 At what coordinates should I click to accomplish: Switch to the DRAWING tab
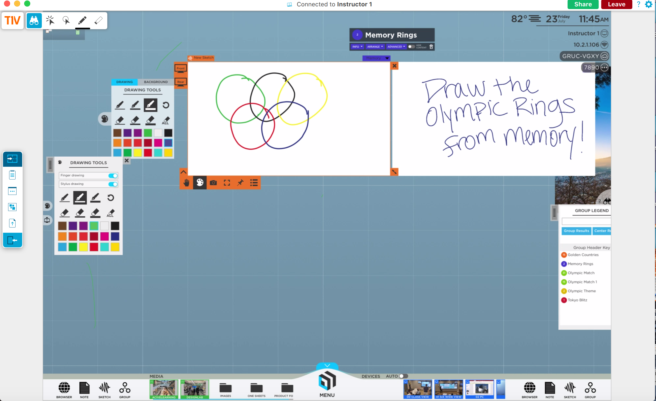coord(124,82)
